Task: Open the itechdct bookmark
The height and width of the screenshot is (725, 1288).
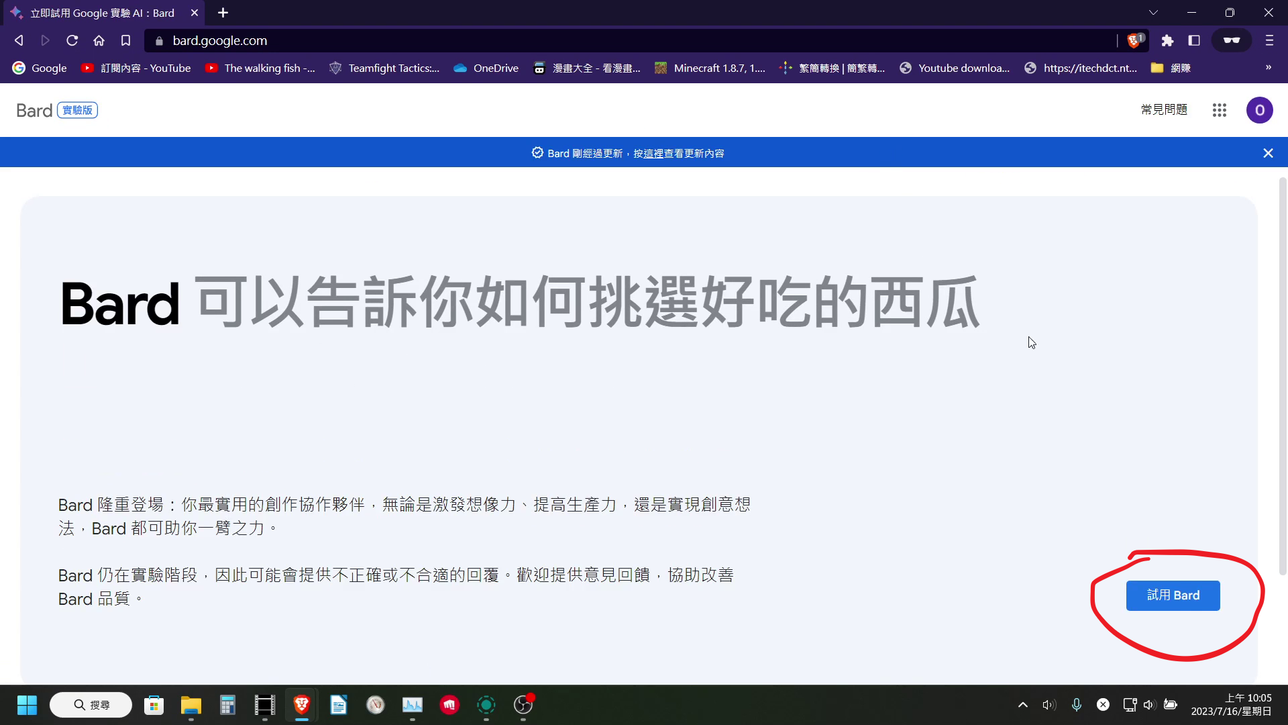Action: click(x=1081, y=68)
